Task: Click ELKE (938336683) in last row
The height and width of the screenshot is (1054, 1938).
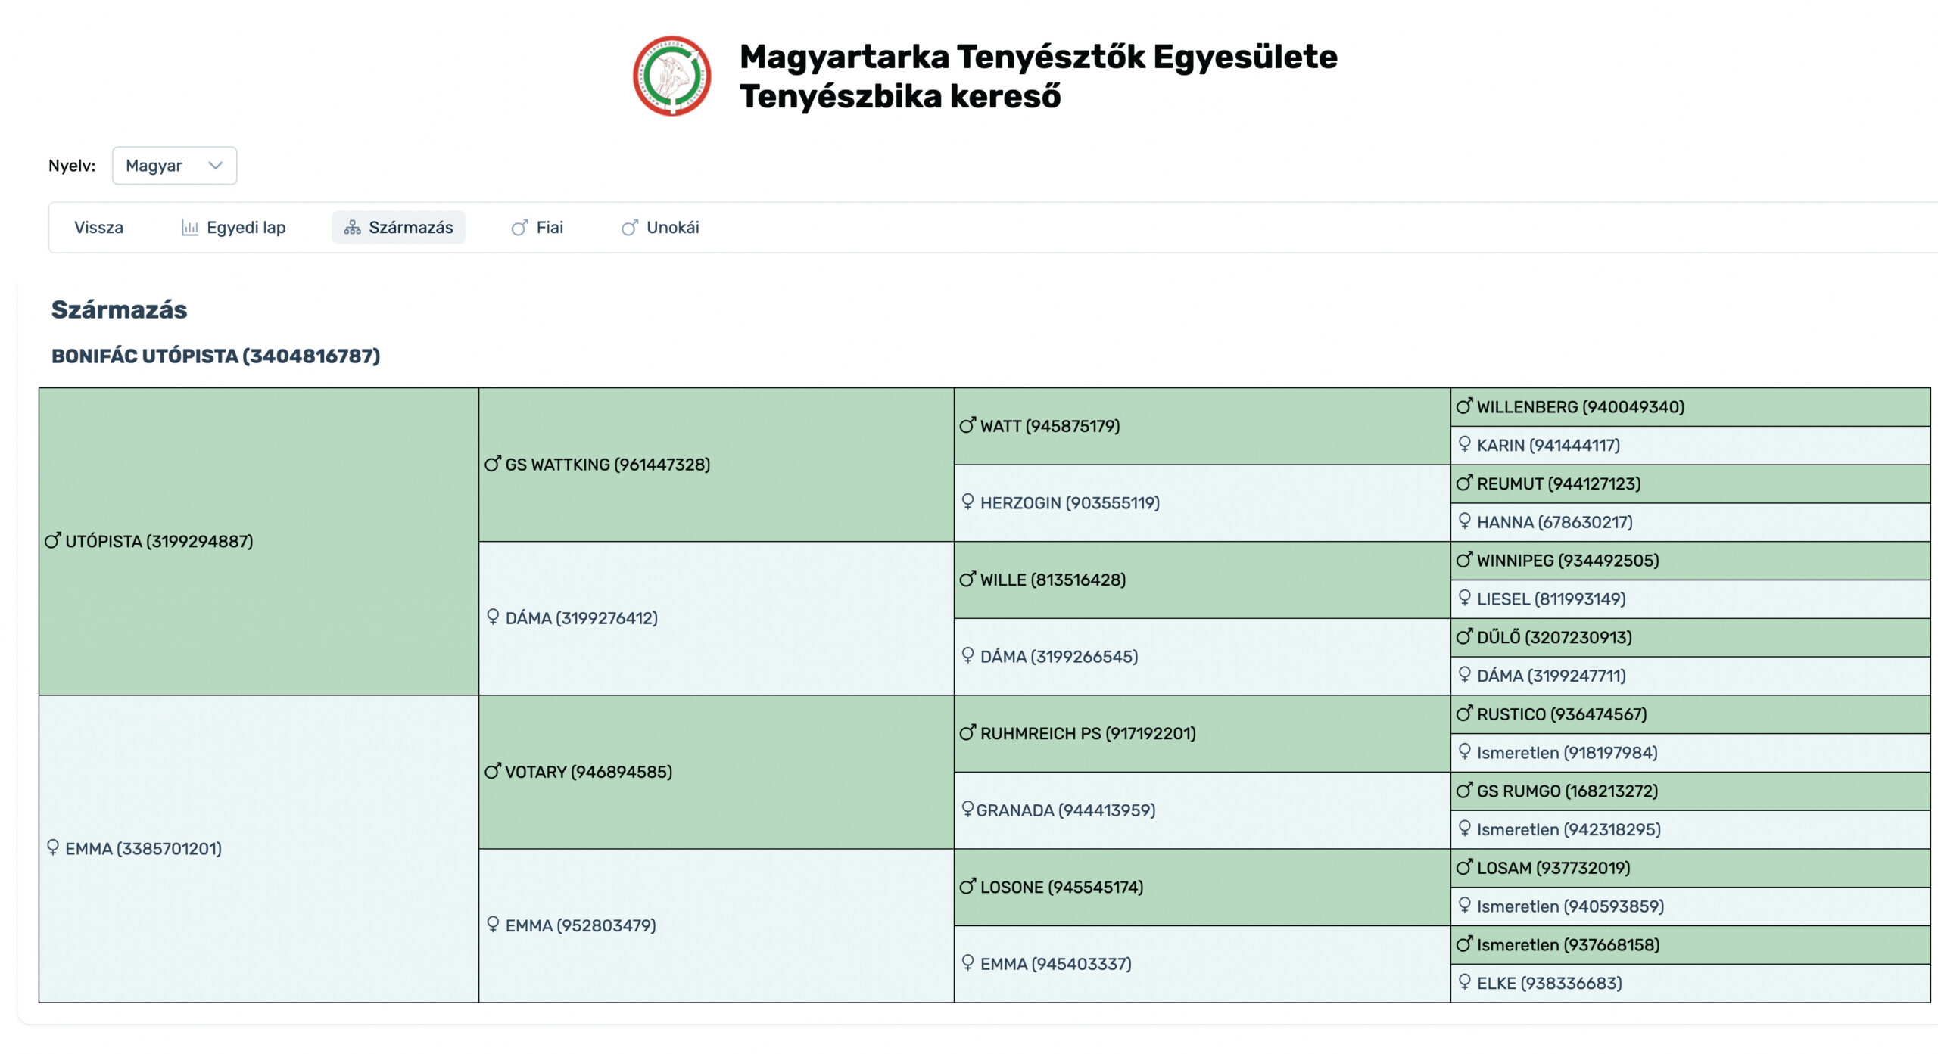Action: [1549, 983]
